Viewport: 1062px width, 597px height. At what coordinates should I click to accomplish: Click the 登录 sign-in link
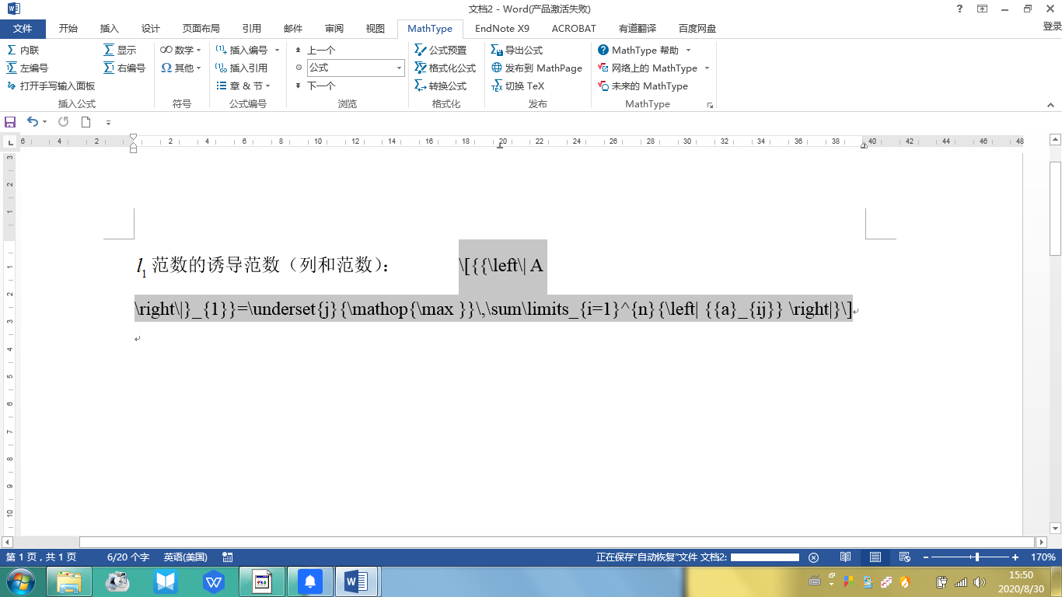point(1052,26)
